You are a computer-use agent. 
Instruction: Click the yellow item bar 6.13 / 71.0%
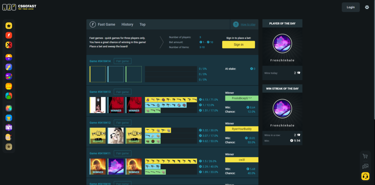click(x=171, y=100)
